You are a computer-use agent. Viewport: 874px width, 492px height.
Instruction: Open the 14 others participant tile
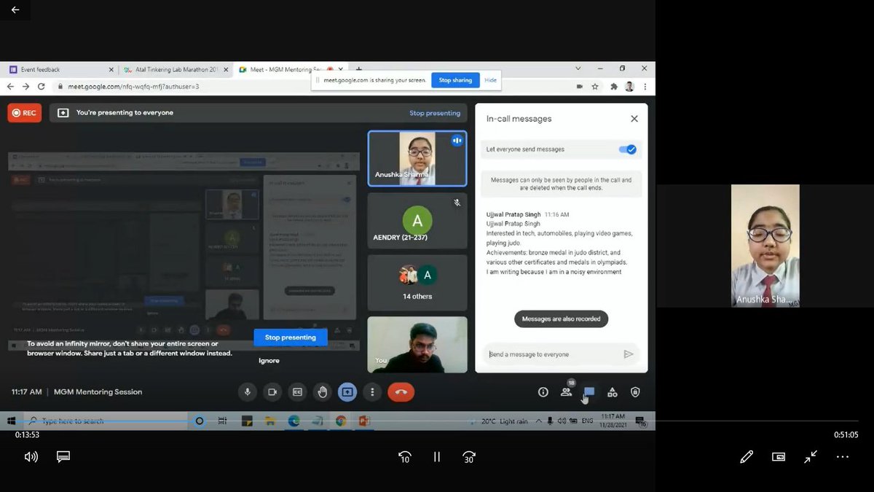pos(417,282)
